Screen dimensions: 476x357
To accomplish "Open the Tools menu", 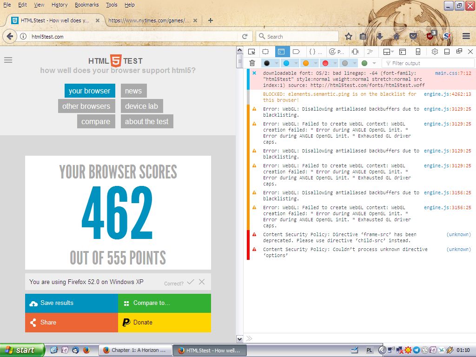I will coord(112,5).
